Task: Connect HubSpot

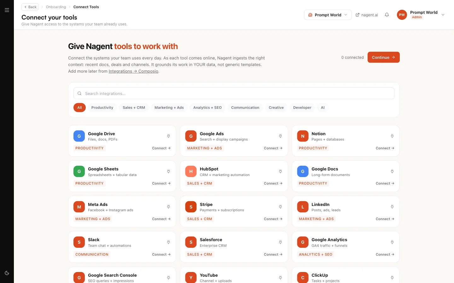Action: point(273,183)
